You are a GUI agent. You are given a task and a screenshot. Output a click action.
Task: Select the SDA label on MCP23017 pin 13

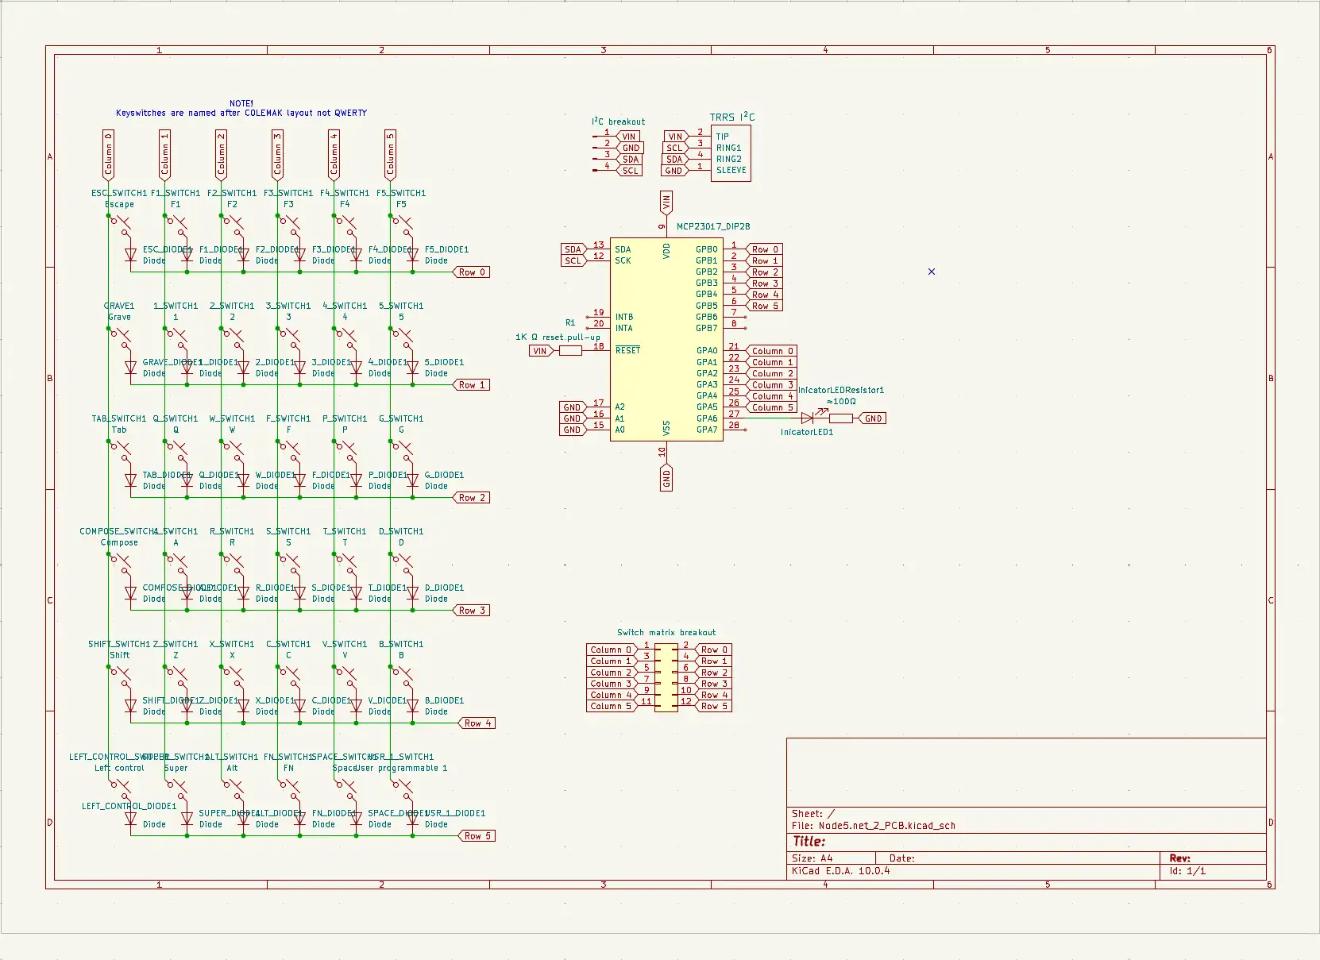572,249
